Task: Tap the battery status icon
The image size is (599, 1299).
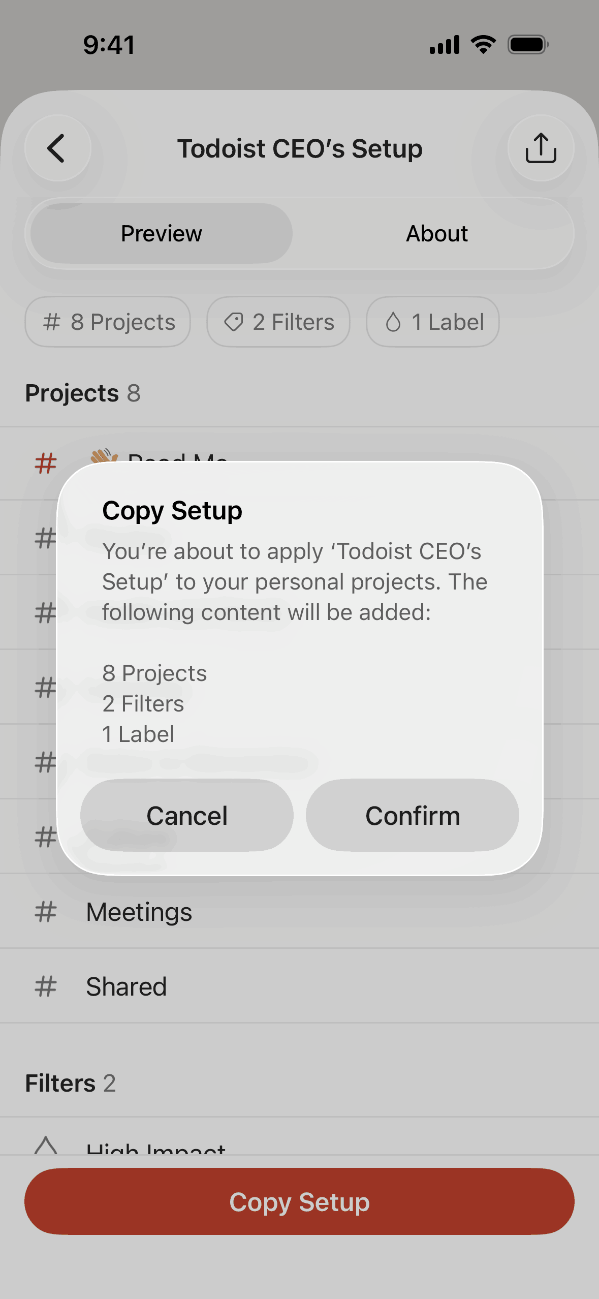Action: [x=528, y=45]
